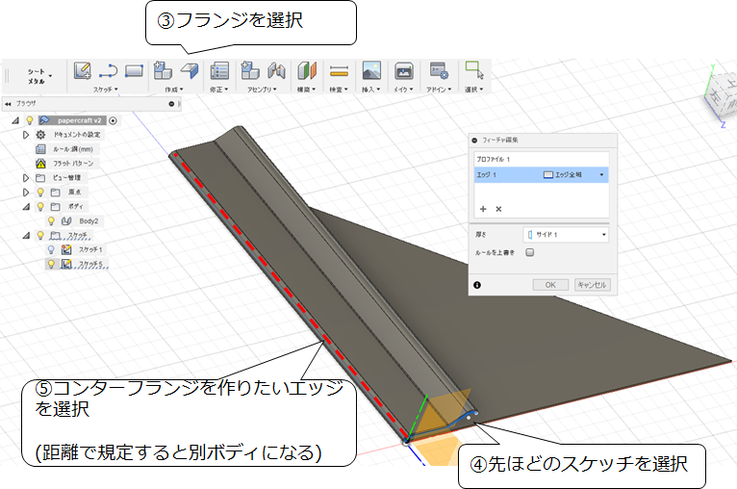The image size is (737, 489).
Task: Toggle lightbulb visibility of スケッチ1
Action: [x=51, y=249]
